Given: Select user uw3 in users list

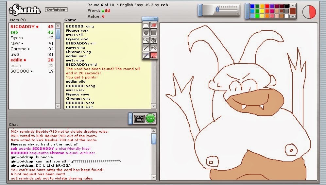Looking at the screenshot, I should (x=32, y=55).
